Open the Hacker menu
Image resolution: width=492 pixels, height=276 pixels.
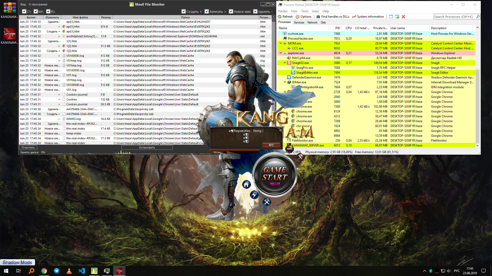[x=283, y=11]
